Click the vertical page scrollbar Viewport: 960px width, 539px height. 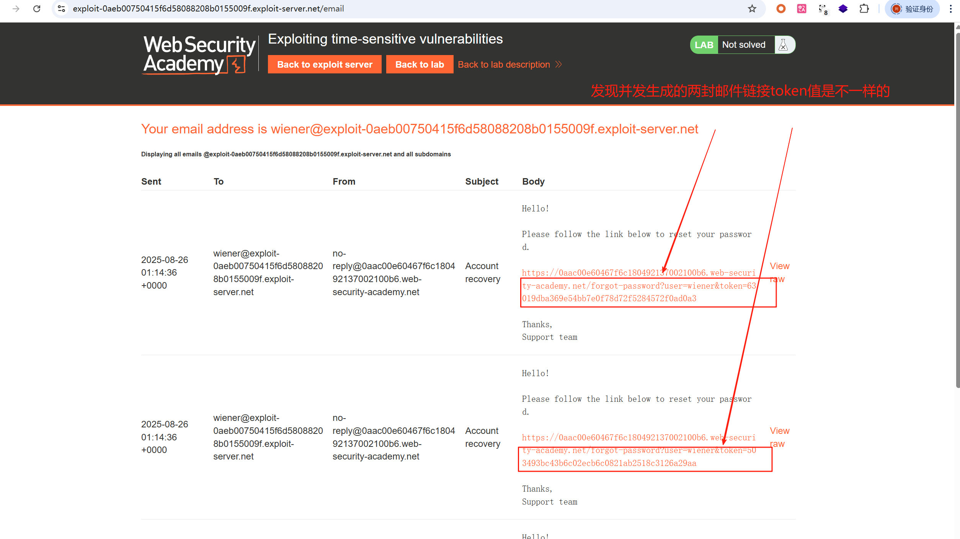(957, 210)
